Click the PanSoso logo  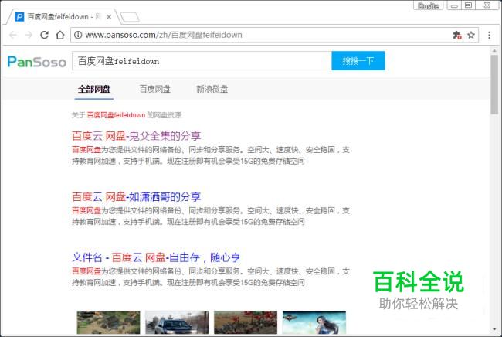click(x=37, y=62)
